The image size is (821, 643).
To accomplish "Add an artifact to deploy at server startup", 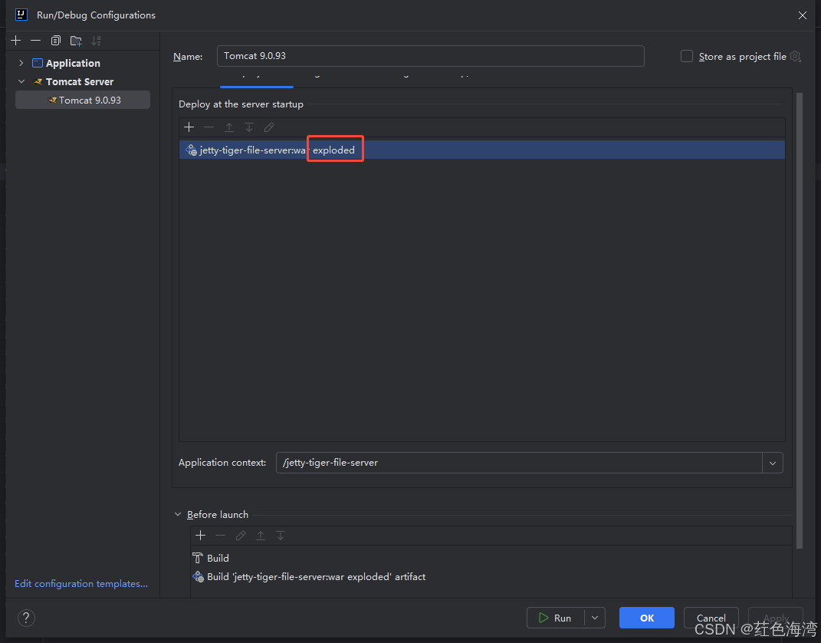I will (189, 127).
